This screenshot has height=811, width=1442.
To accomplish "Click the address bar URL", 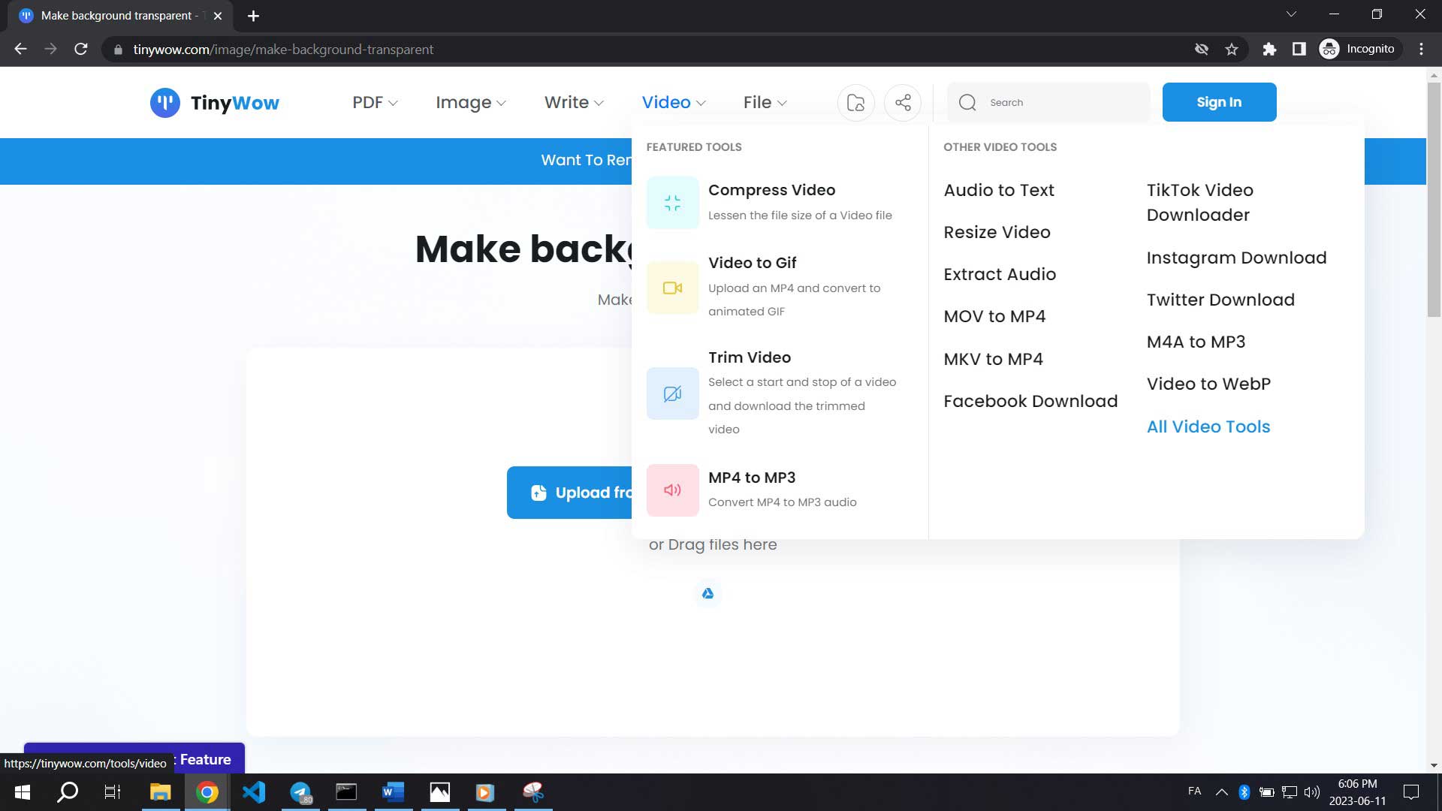I will [x=282, y=50].
